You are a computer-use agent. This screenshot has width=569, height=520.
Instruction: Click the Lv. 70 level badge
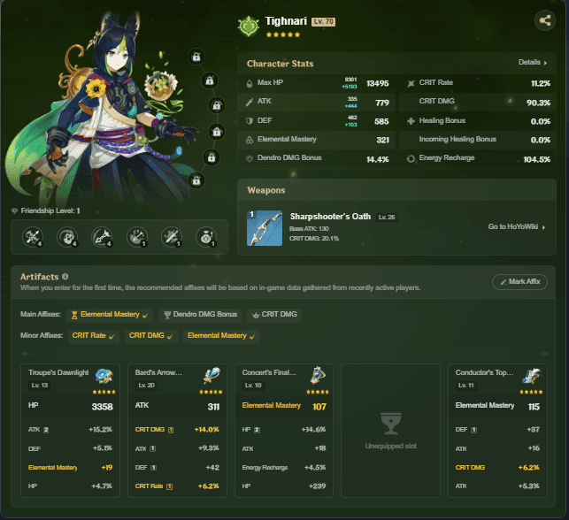pyautogui.click(x=323, y=21)
